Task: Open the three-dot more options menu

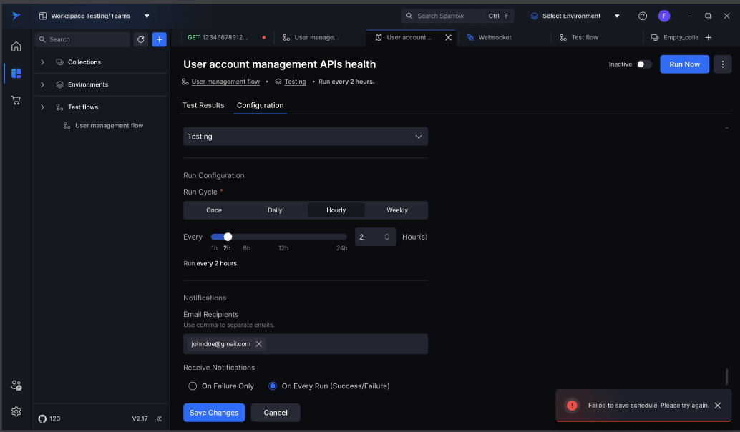Action: pos(722,64)
